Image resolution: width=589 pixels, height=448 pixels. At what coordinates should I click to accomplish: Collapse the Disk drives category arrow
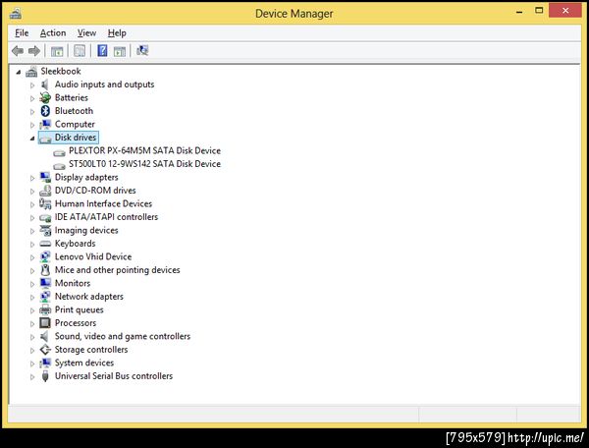(x=32, y=139)
